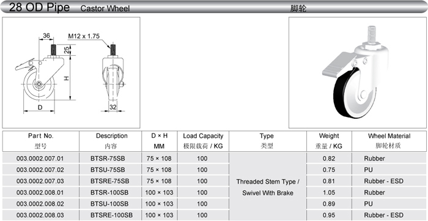Click the Description column header
428x221 pixels.
point(111,141)
